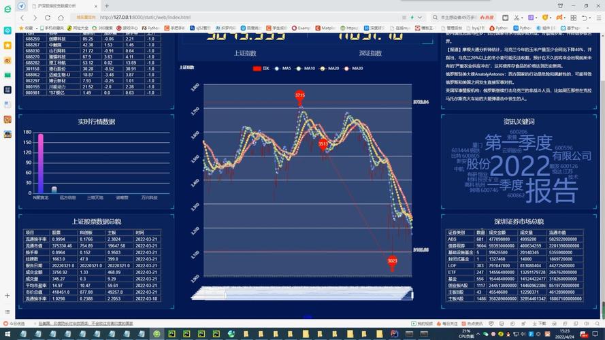This screenshot has height=340, width=605.
Task: Click the plus add-app icon in the sidebar
Action: (x=7, y=296)
